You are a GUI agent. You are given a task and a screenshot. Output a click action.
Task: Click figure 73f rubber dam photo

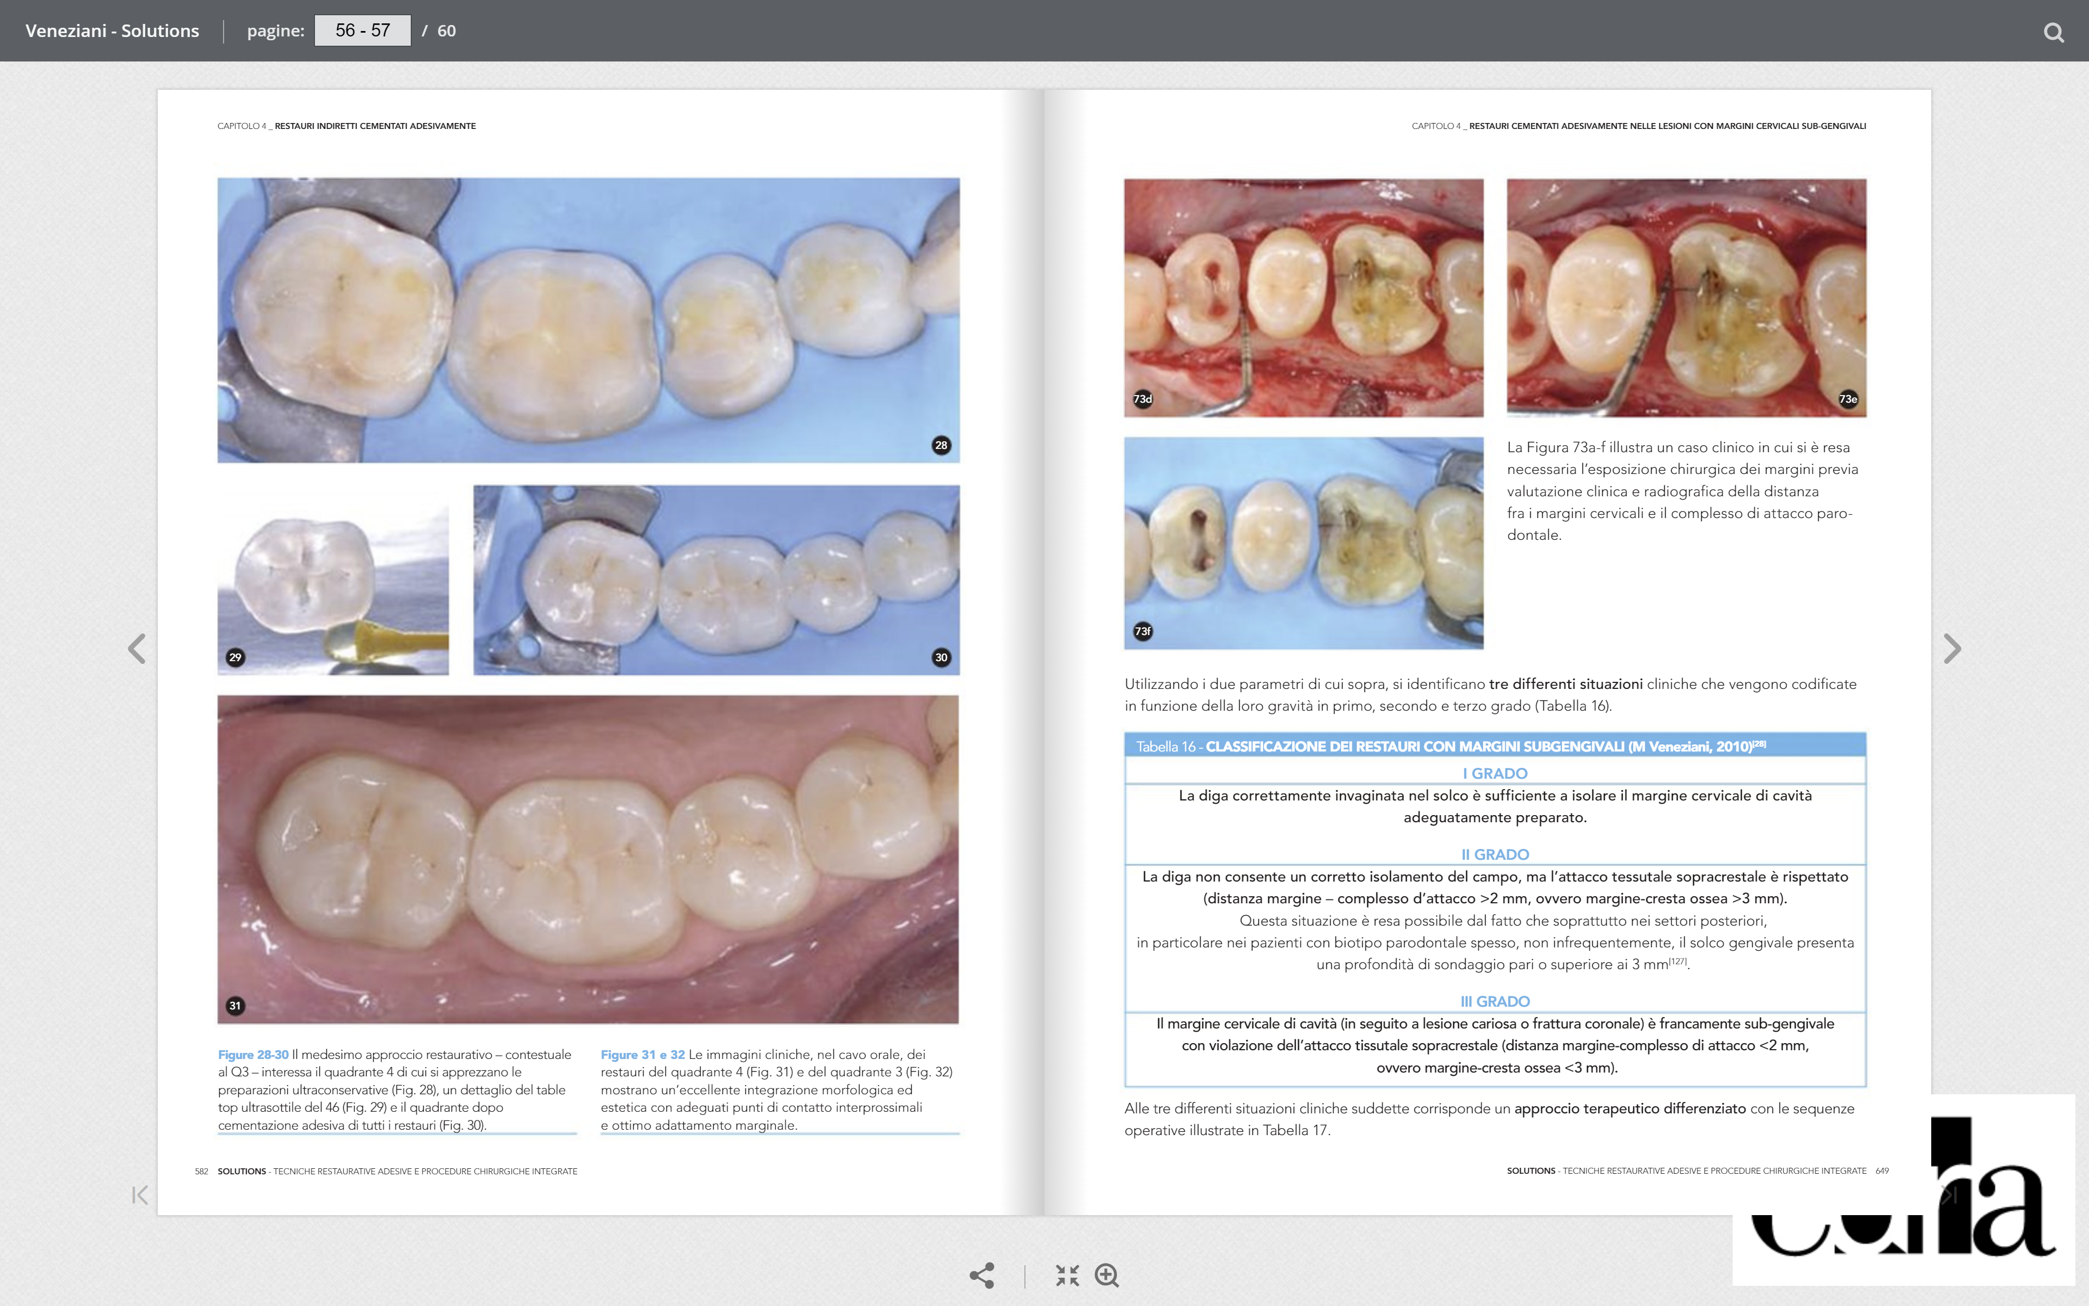1303,543
